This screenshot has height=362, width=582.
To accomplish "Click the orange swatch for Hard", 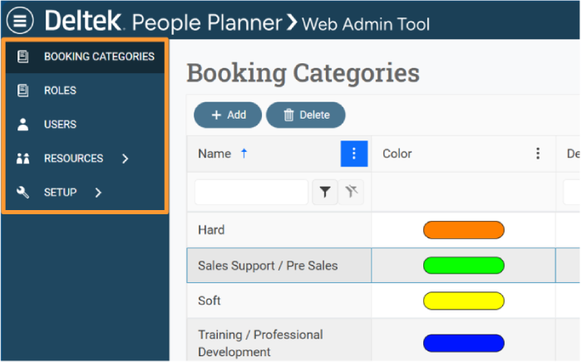I will 464,230.
